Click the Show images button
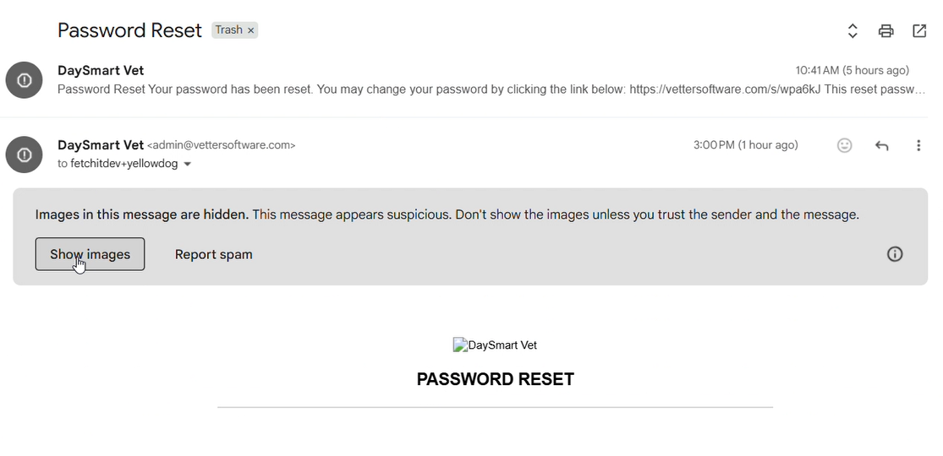The width and height of the screenshot is (943, 456). click(x=90, y=254)
